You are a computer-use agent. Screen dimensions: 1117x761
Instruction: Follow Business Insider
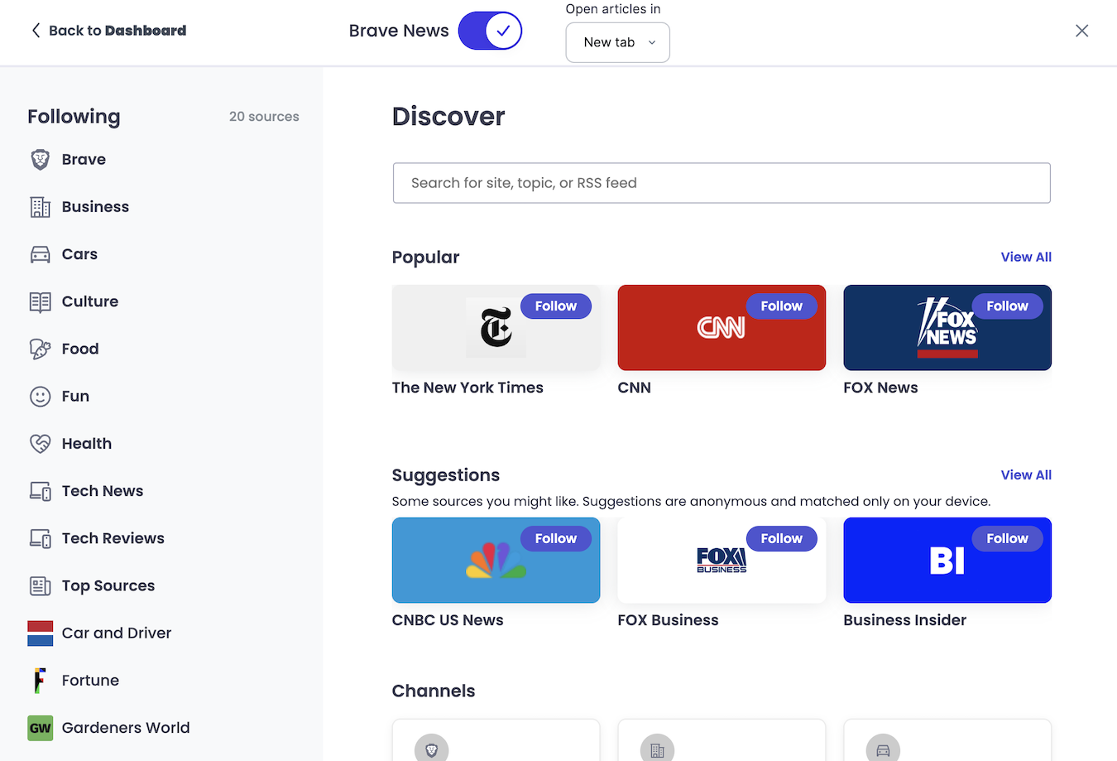tap(1007, 539)
